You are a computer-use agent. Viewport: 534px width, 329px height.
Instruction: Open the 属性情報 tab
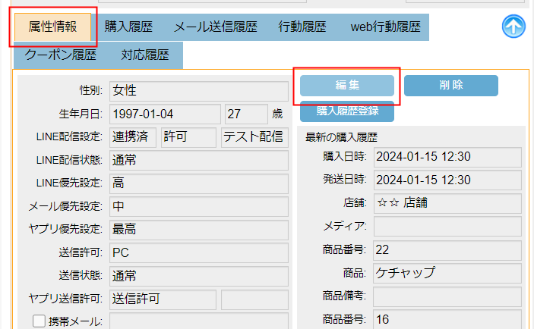pyautogui.click(x=52, y=27)
